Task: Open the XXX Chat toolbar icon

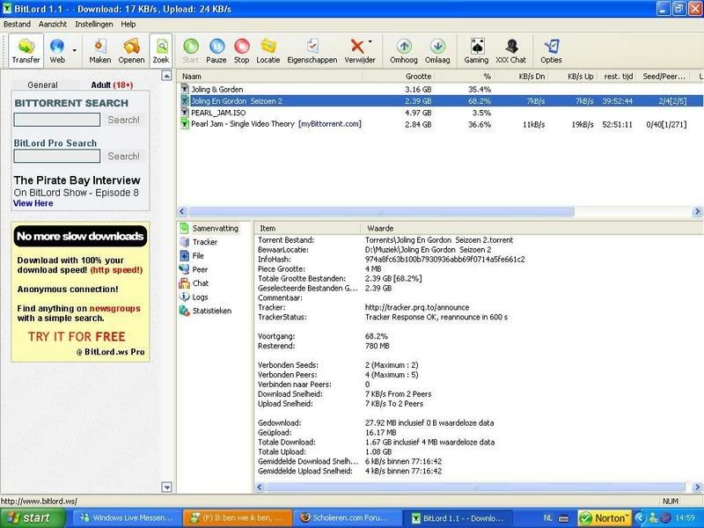Action: 511,51
